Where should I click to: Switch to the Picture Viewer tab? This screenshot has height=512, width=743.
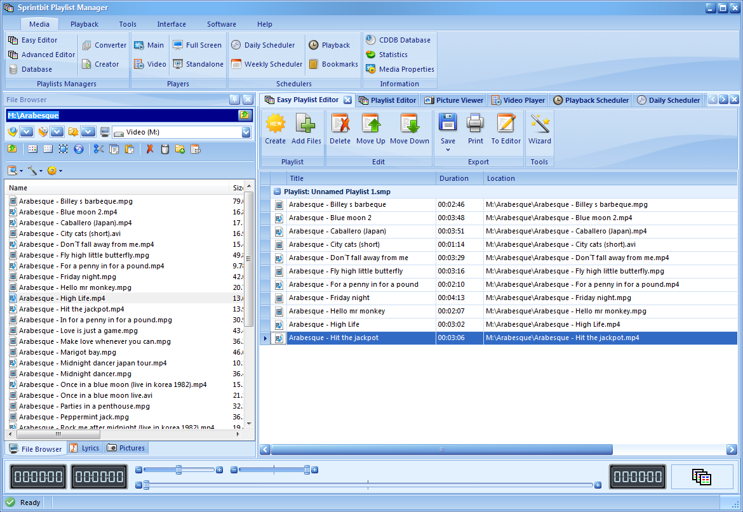click(454, 100)
